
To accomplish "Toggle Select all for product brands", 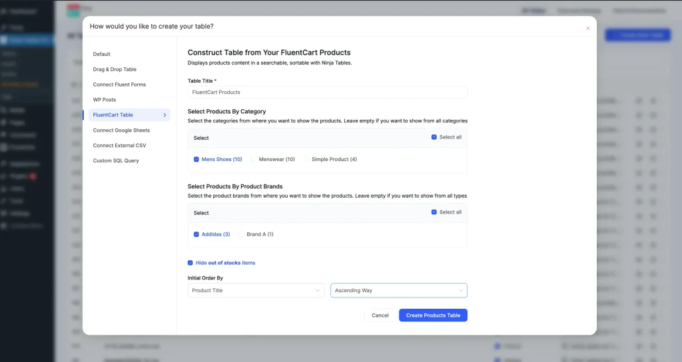I will [434, 212].
